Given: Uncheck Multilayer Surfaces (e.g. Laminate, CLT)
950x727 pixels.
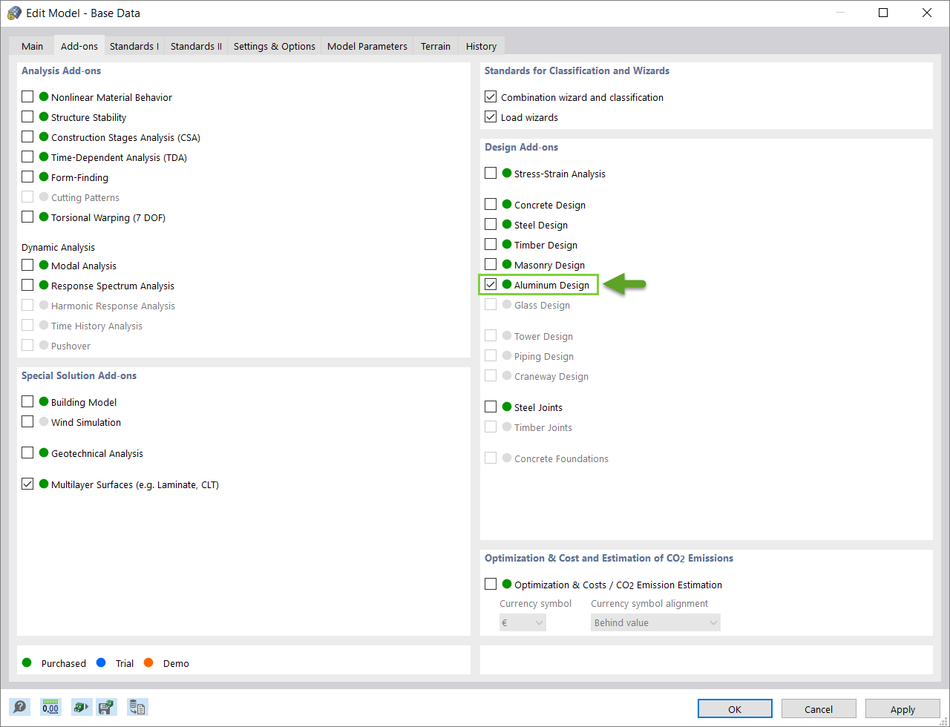Looking at the screenshot, I should click(27, 484).
